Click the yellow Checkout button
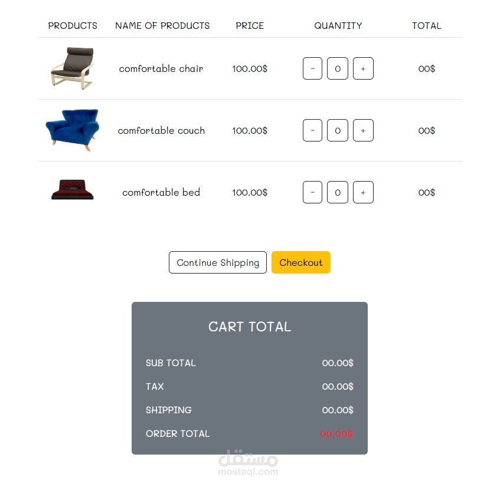 point(301,262)
